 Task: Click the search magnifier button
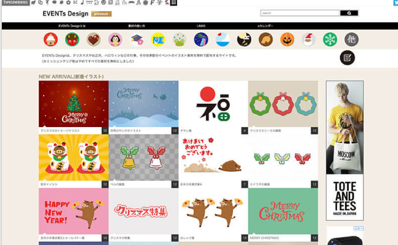(x=349, y=13)
